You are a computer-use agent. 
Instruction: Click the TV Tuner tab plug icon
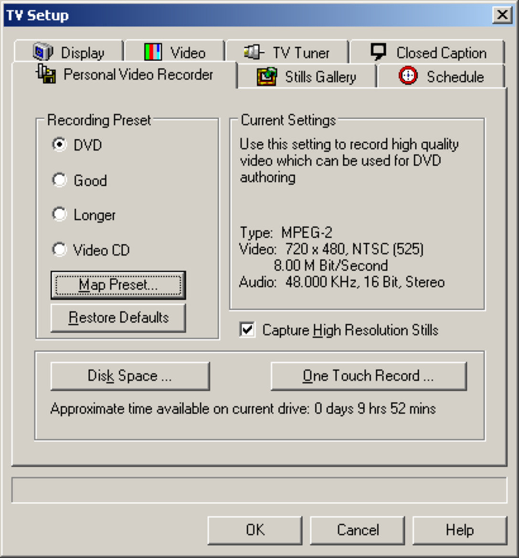pyautogui.click(x=254, y=52)
